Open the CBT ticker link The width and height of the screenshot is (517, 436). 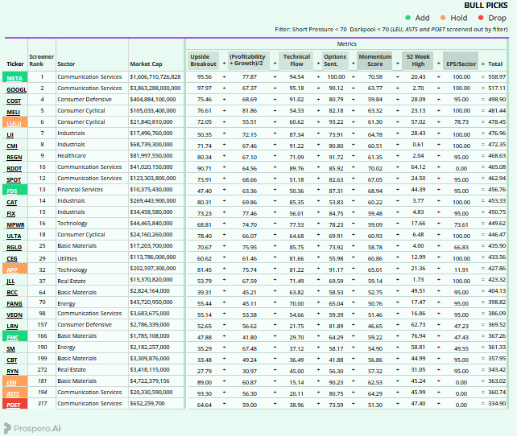click(x=12, y=360)
